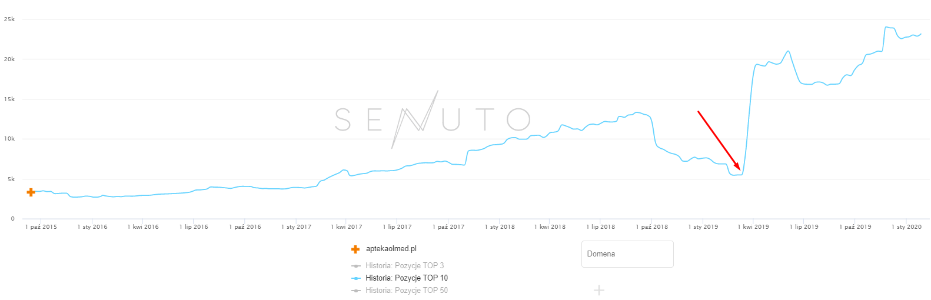This screenshot has width=931, height=300.
Task: Click the orange cross marker on chart start
Action: coord(31,192)
